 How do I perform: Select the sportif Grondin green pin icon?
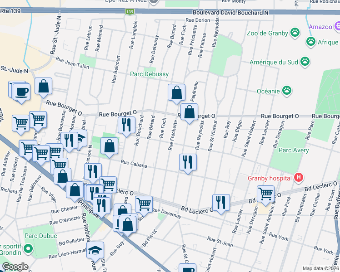(28, 248)
